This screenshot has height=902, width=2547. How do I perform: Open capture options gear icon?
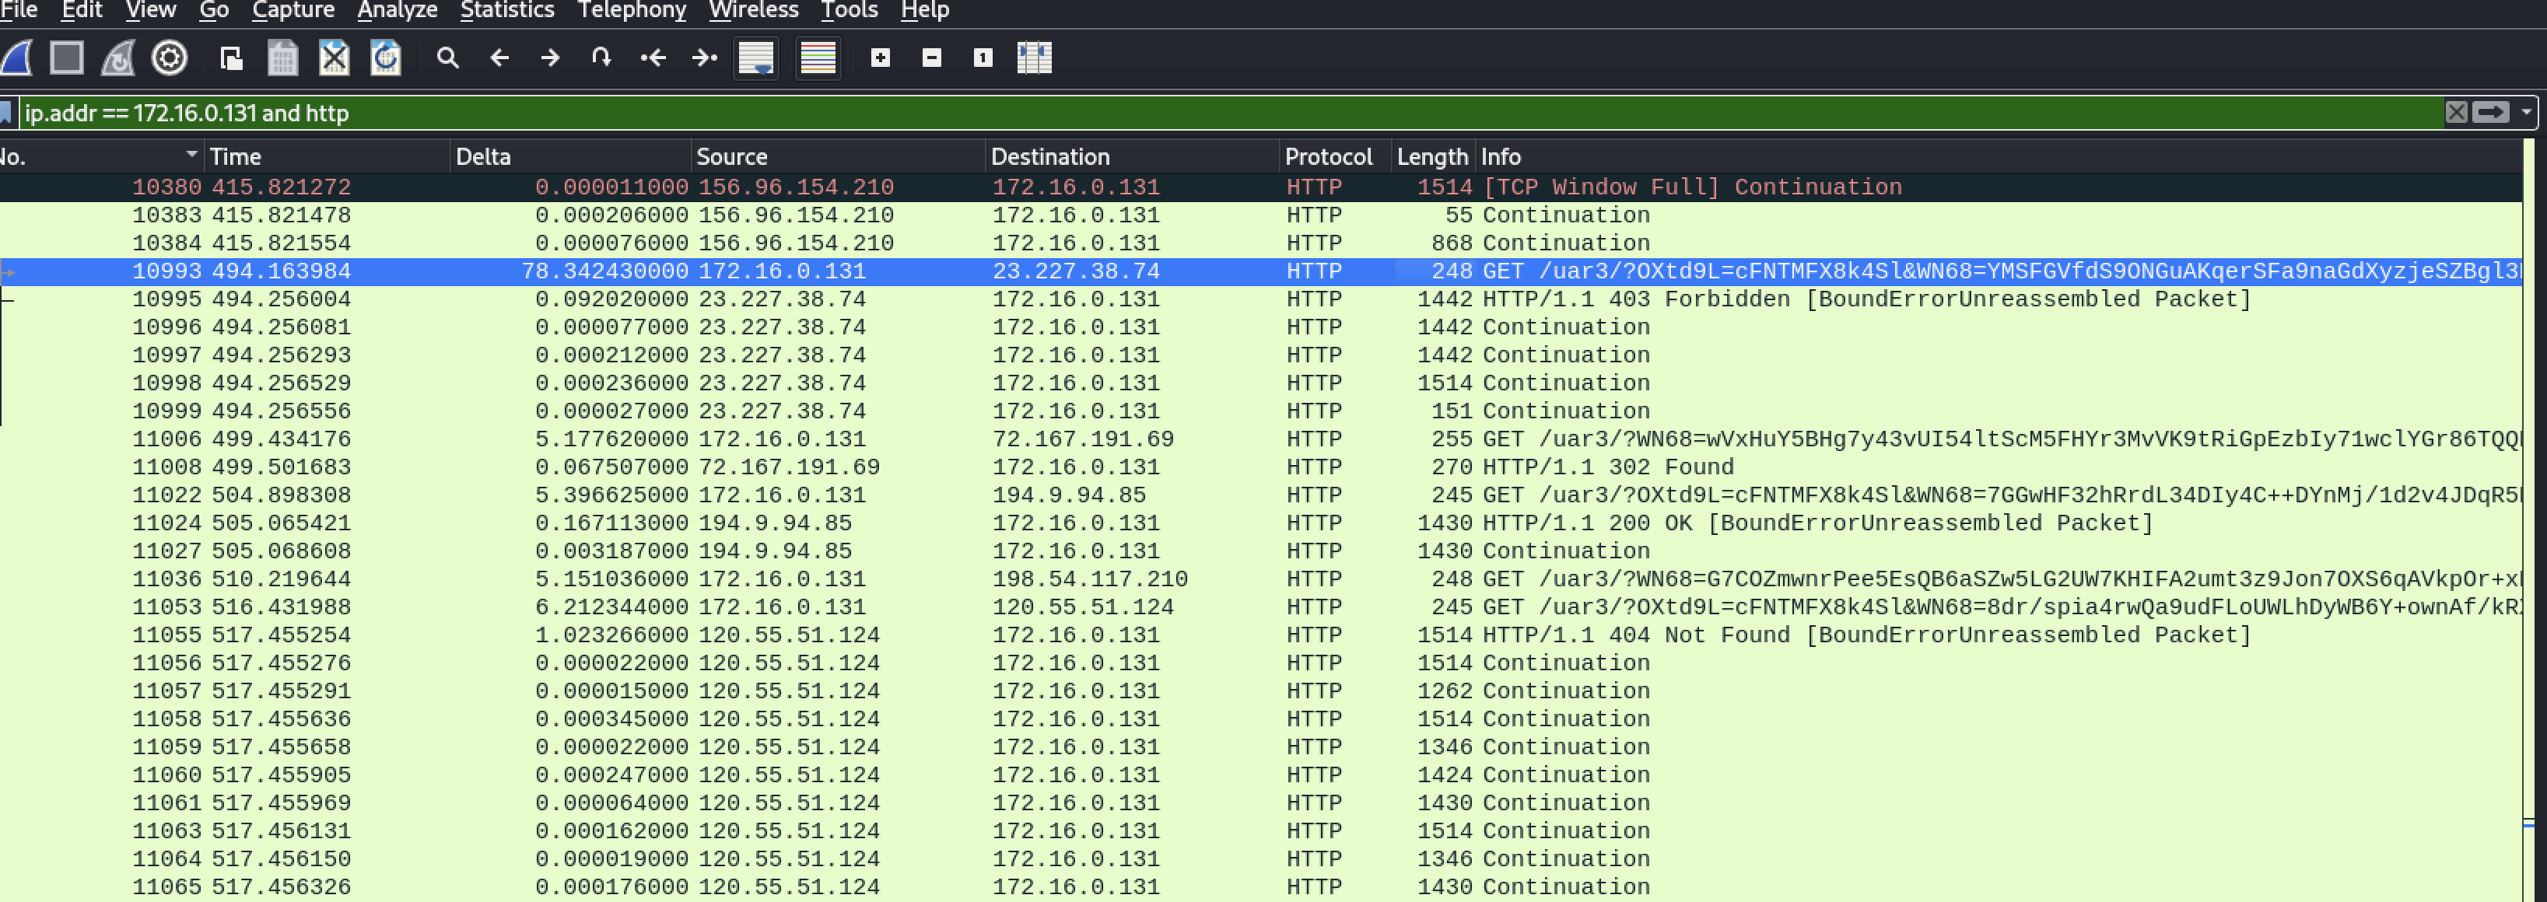pos(169,58)
